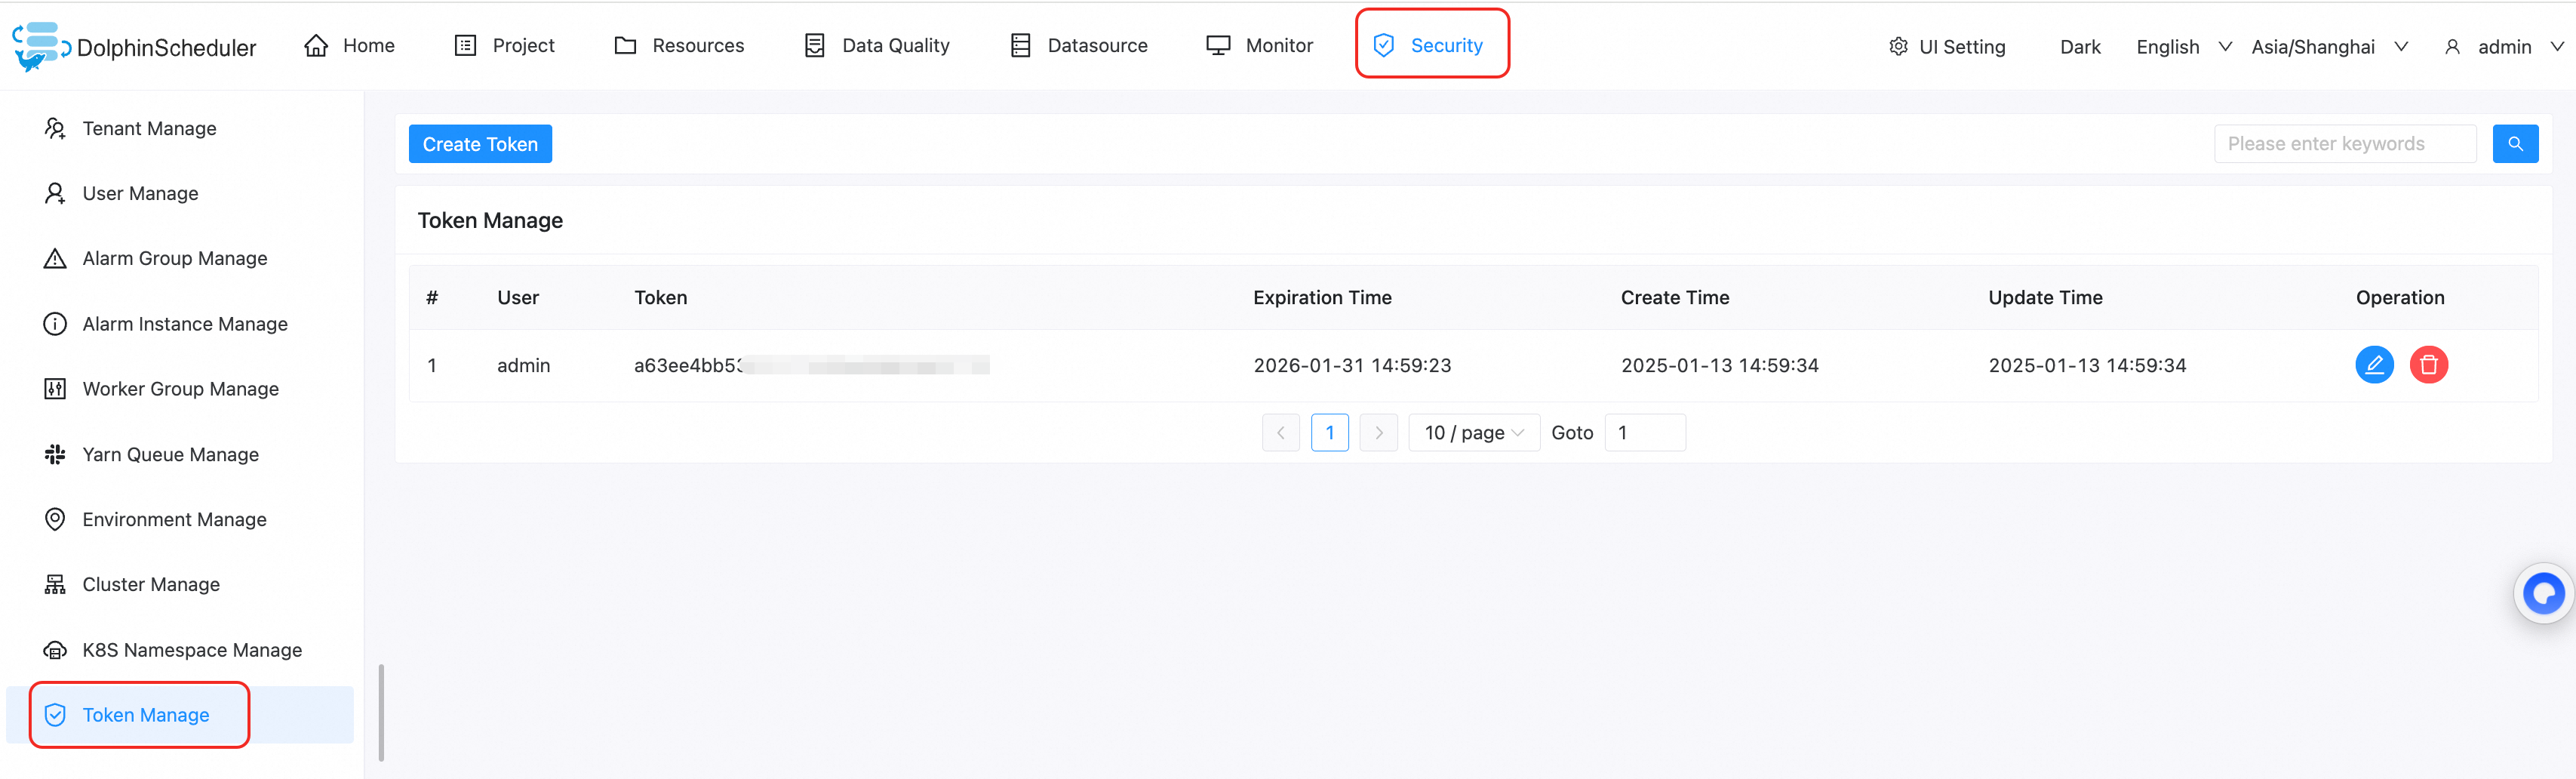Open UI Setting gear option
Screen dimensions: 2576x779
coord(1946,47)
